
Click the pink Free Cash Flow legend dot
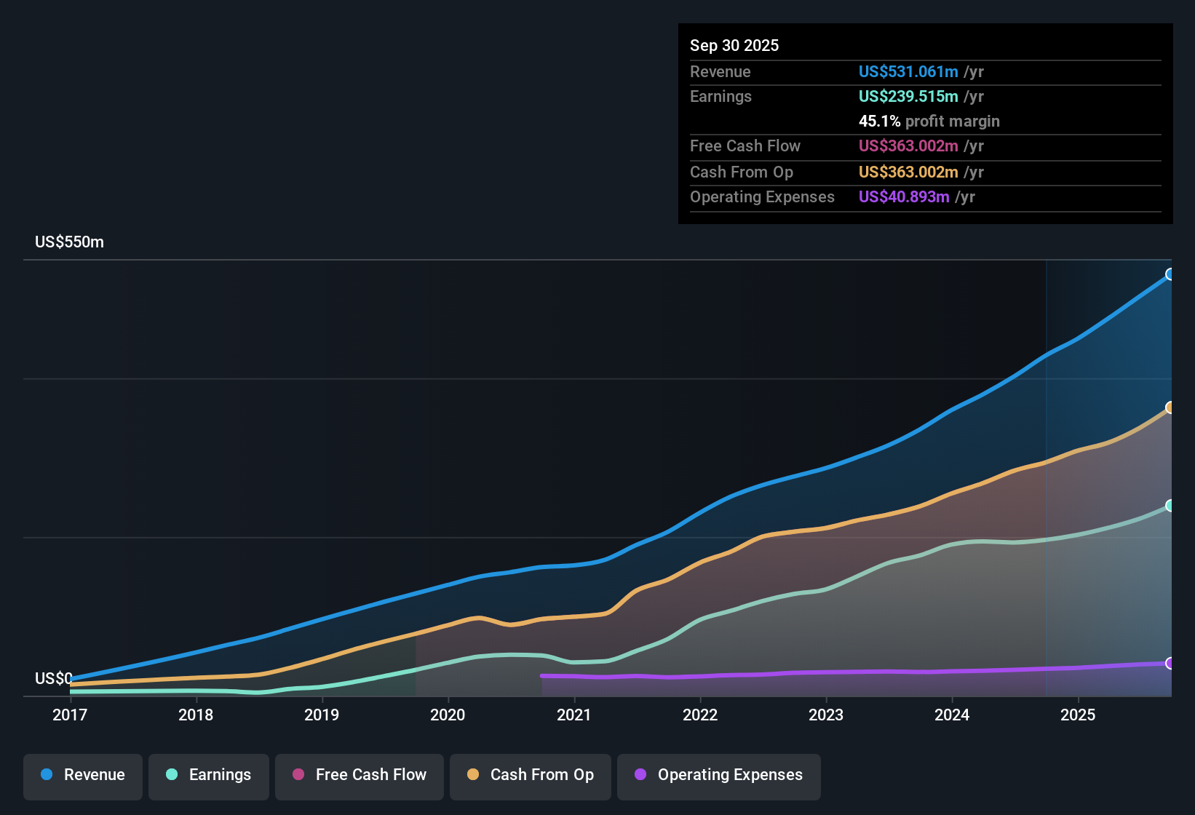tap(298, 775)
